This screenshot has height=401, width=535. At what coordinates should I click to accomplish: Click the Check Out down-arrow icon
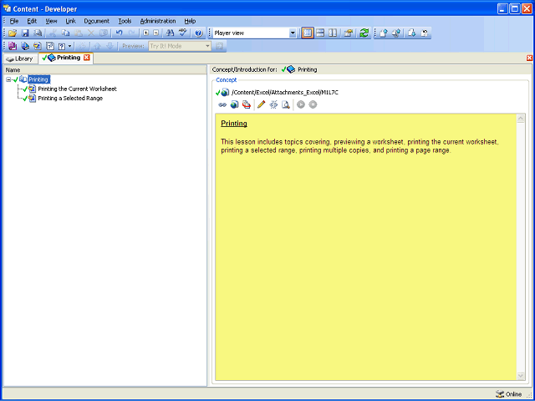coord(412,33)
